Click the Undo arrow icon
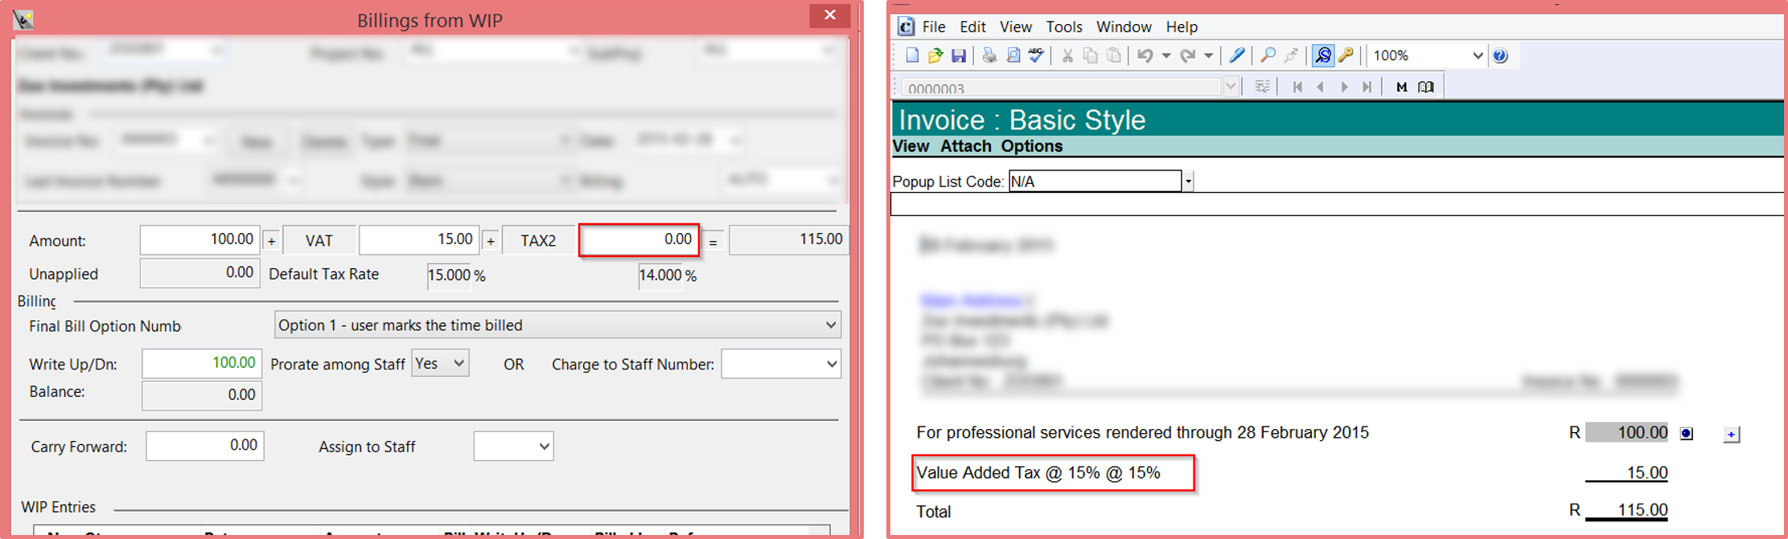The height and width of the screenshot is (539, 1788). 1145,55
